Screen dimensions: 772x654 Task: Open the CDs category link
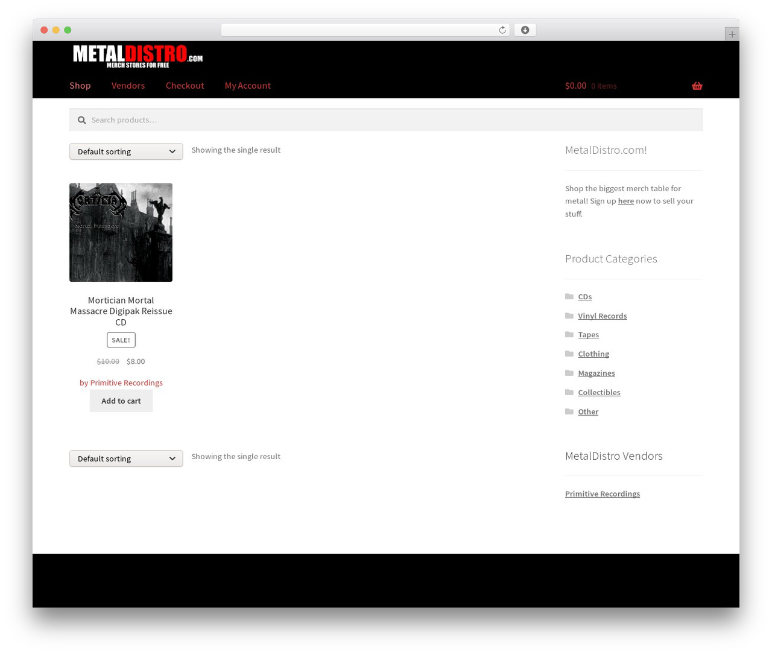[585, 297]
